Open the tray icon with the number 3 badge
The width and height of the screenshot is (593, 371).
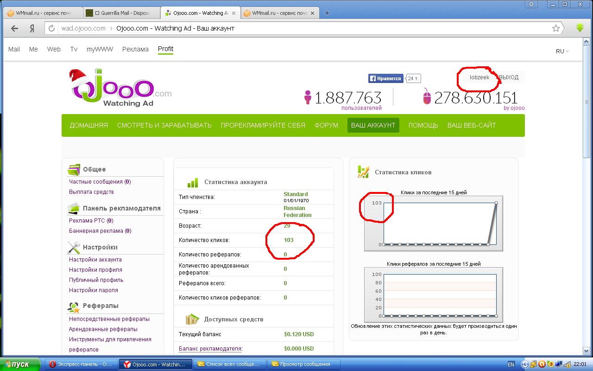coord(551,365)
